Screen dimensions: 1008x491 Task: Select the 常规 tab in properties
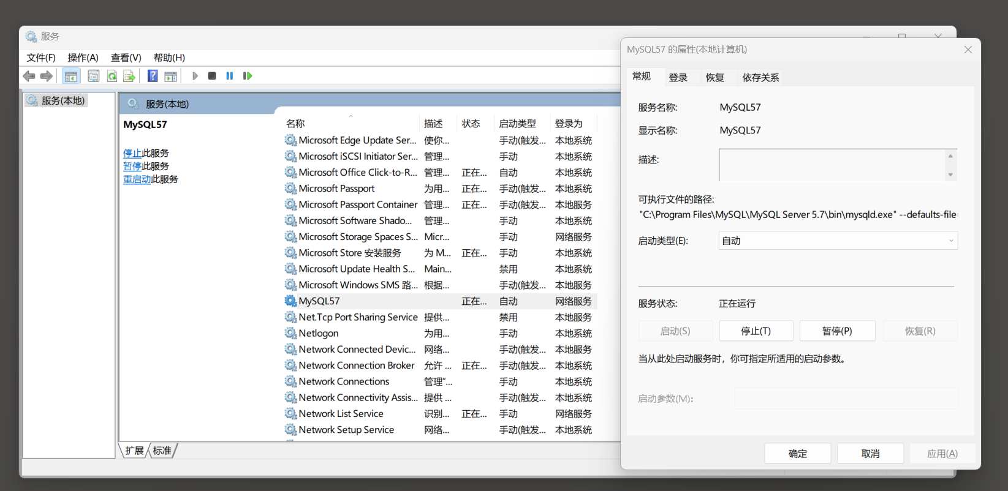click(x=642, y=77)
